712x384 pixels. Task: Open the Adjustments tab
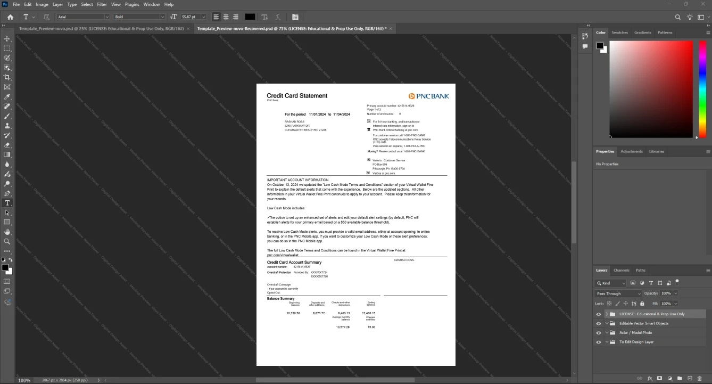click(x=632, y=151)
